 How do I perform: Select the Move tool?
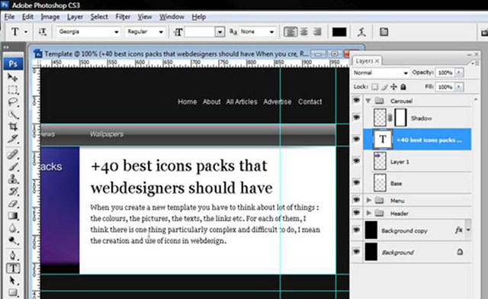pos(12,77)
